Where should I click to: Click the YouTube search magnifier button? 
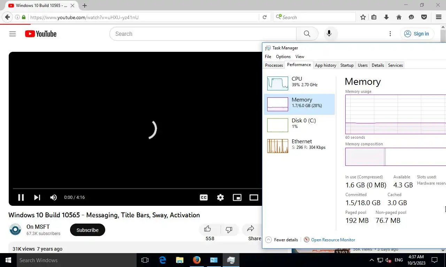[307, 34]
